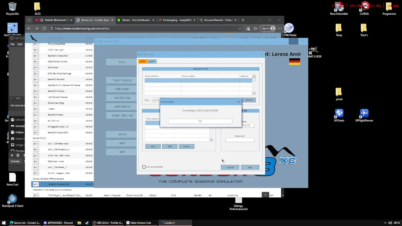Click the saved hosts list down arrow
Viewport: 402px width, 226px height.
coord(211,140)
